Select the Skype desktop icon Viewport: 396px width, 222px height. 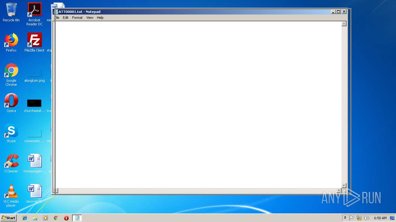click(x=11, y=133)
